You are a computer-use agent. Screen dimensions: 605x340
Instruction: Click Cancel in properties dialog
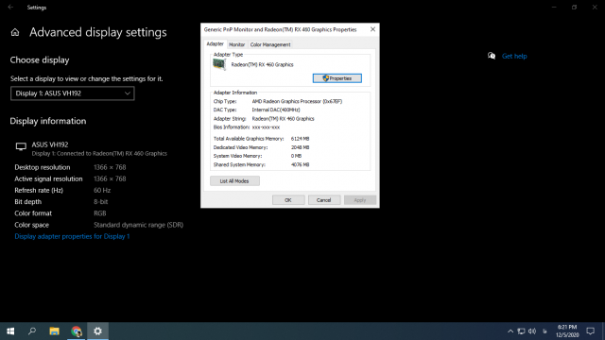click(323, 200)
